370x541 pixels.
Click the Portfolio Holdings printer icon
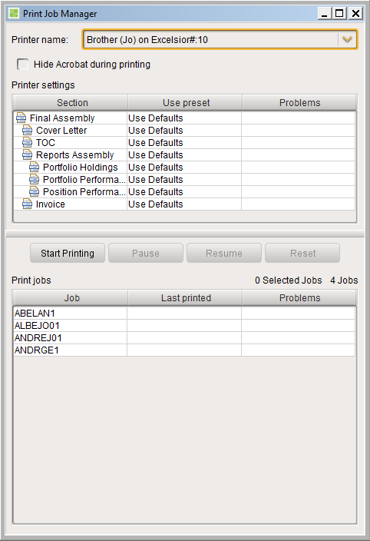pos(34,168)
